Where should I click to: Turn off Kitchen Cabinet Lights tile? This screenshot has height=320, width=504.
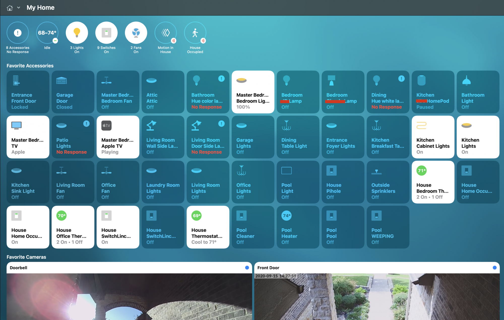pos(433,137)
